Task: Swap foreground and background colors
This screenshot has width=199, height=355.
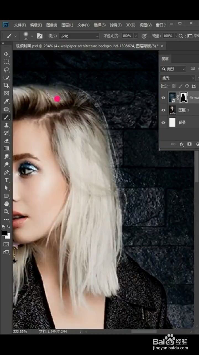Action: [x=9, y=227]
